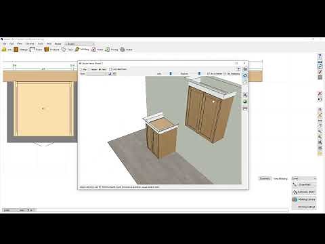Open the room selector dropdown in the menu bar
This screenshot has width=325, height=244.
coord(79,43)
